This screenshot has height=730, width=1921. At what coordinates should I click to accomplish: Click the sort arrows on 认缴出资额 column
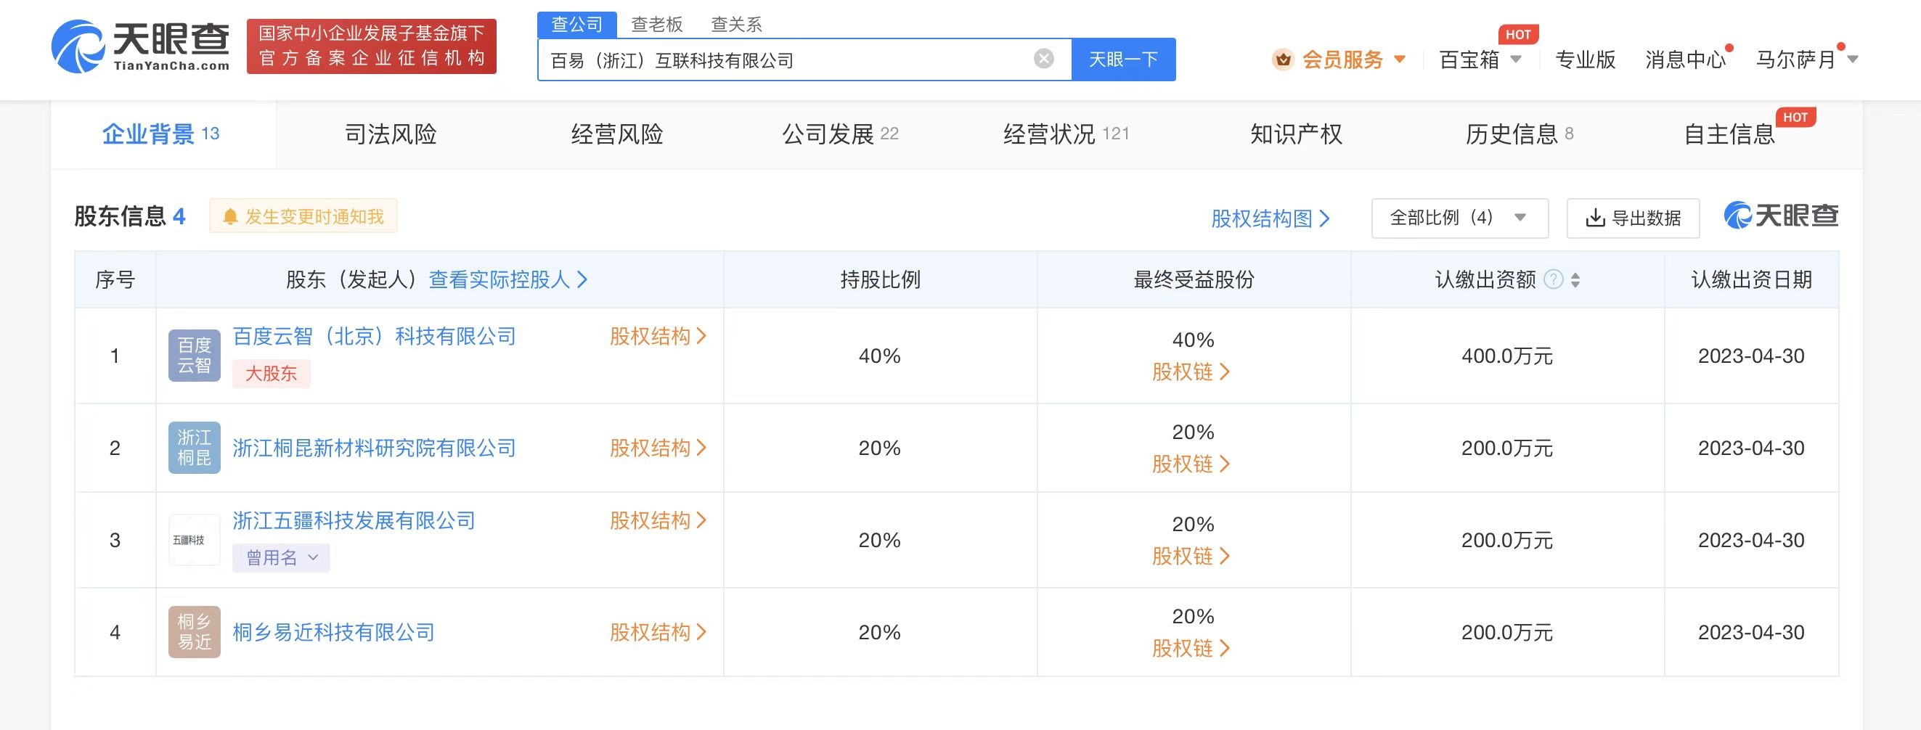pos(1575,281)
